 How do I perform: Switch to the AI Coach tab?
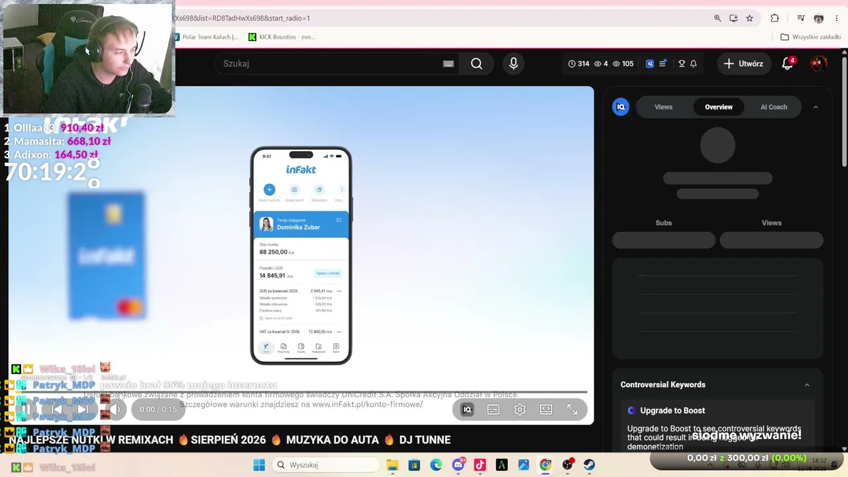click(x=774, y=107)
